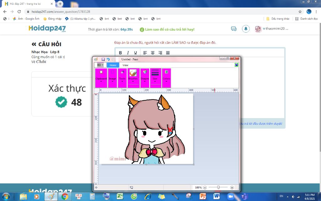Click the Chrome address bar URL
This screenshot has height=201, width=321.
click(61, 12)
